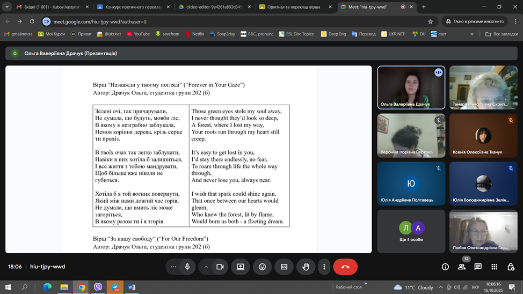This screenshot has width=523, height=294.
Task: Turn on closed captions
Action: 284,267
